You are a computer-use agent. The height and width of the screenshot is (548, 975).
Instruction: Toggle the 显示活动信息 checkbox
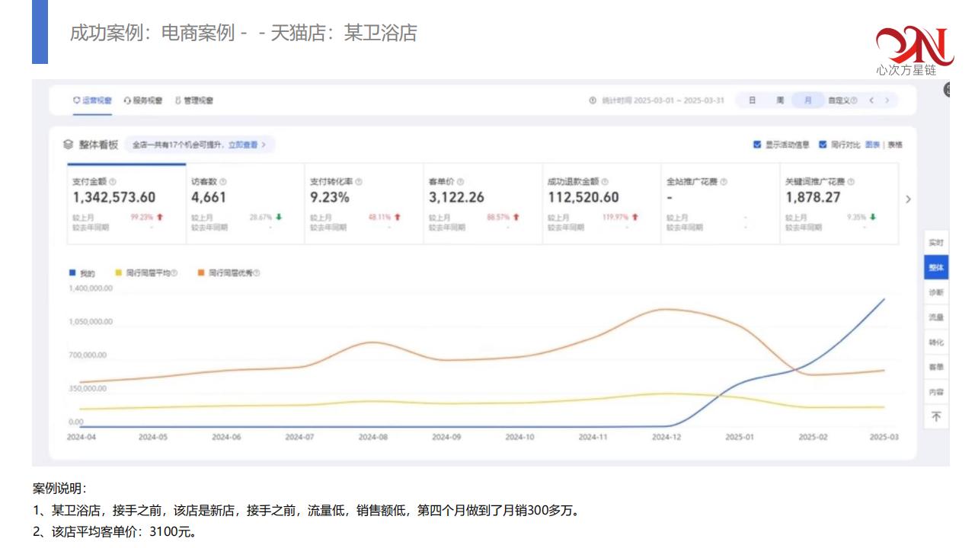[x=757, y=145]
